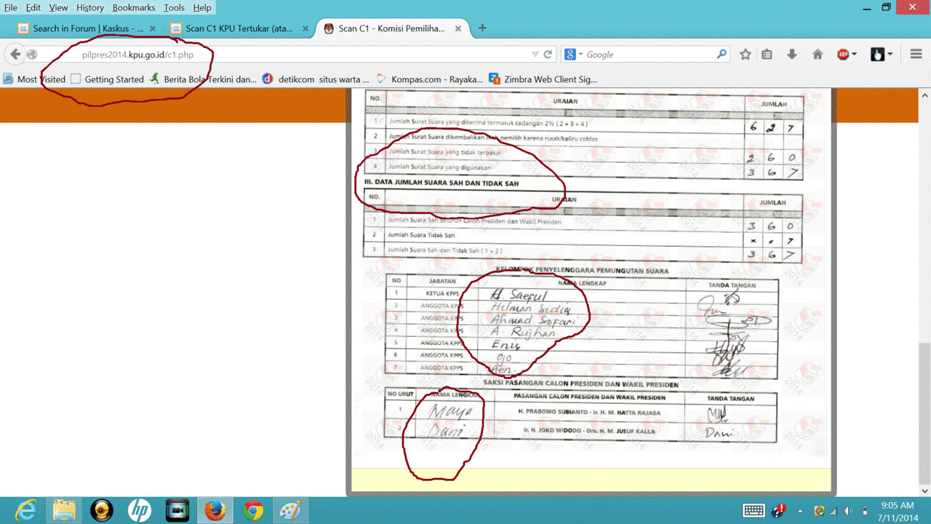Click the back navigation arrow
Image resolution: width=931 pixels, height=524 pixels.
tap(15, 55)
